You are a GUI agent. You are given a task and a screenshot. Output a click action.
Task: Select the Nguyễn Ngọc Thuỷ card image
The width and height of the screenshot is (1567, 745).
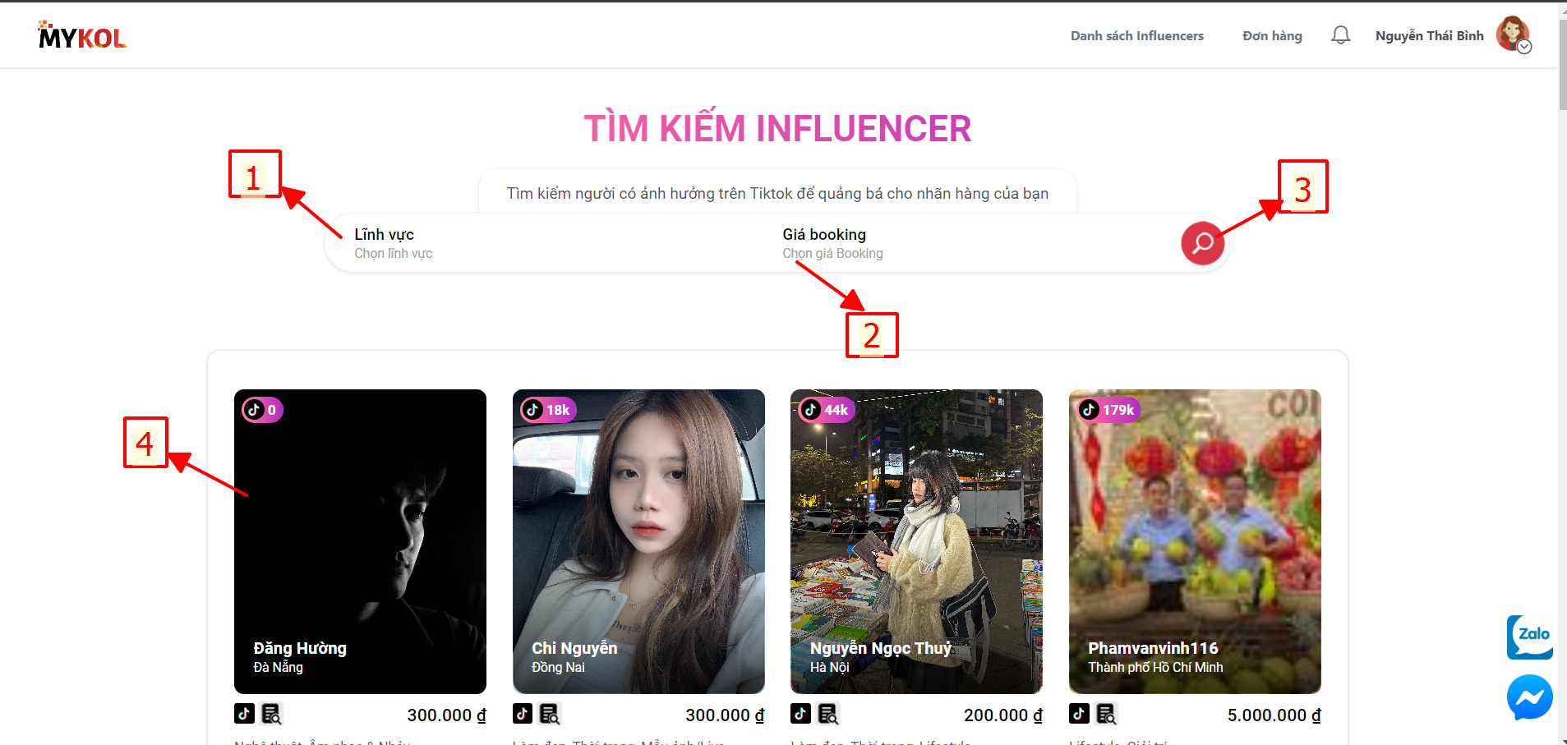pos(916,541)
